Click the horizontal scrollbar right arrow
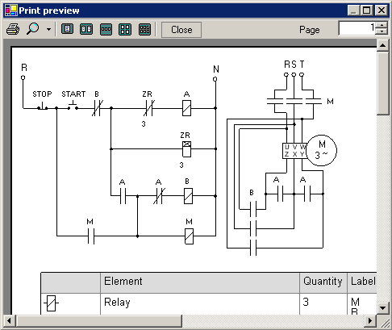Screen dimensions: 392x330 [370, 320]
